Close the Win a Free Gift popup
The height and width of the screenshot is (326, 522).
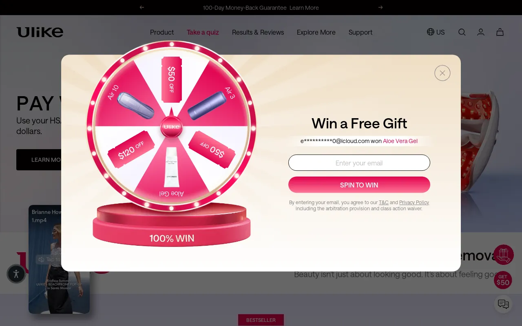point(442,73)
